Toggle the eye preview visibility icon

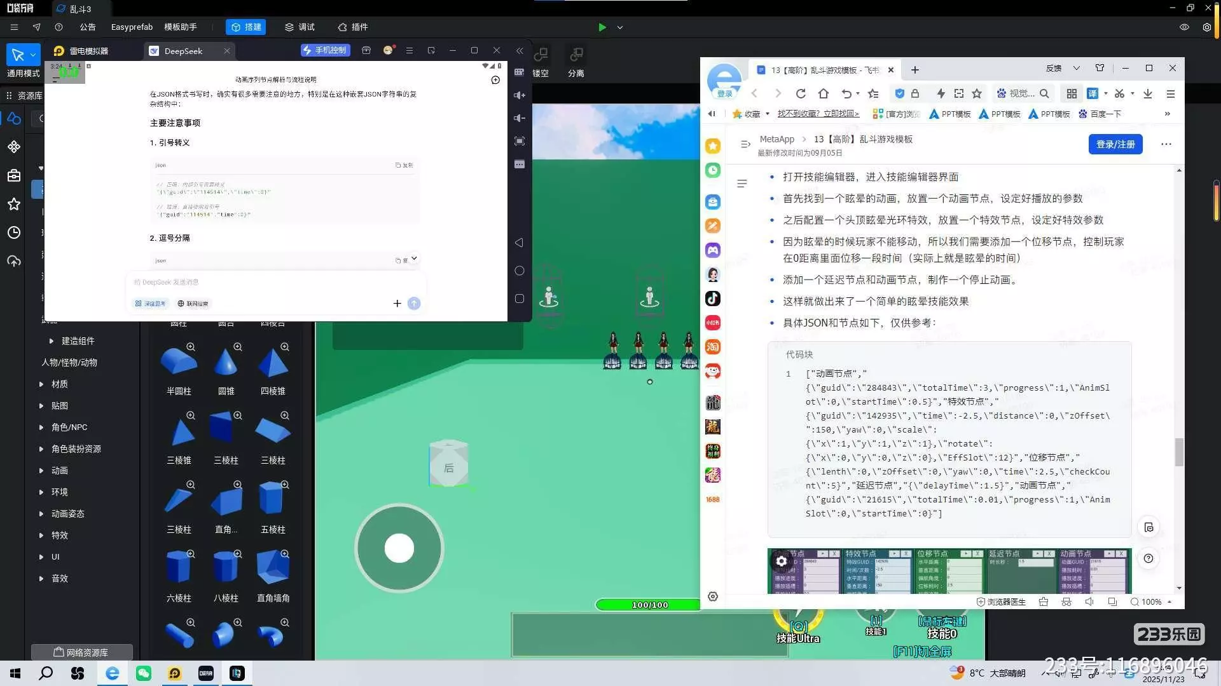pyautogui.click(x=1184, y=27)
